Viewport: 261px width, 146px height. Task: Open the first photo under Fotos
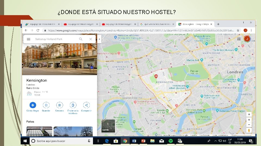point(39,131)
